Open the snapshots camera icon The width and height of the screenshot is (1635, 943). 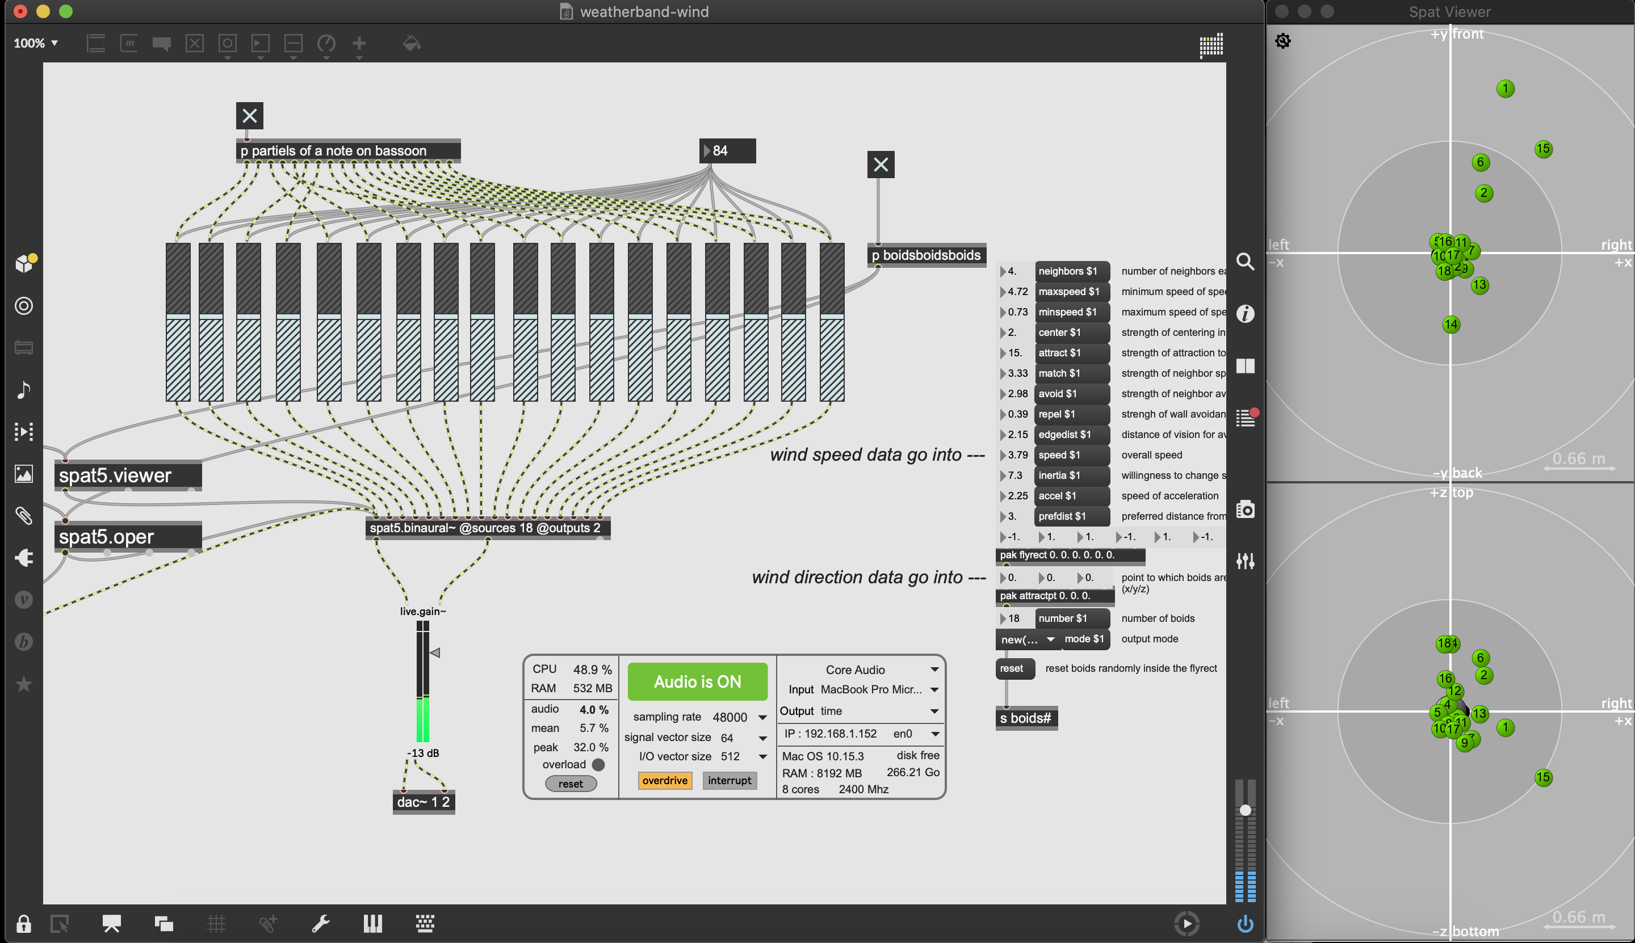[1245, 509]
